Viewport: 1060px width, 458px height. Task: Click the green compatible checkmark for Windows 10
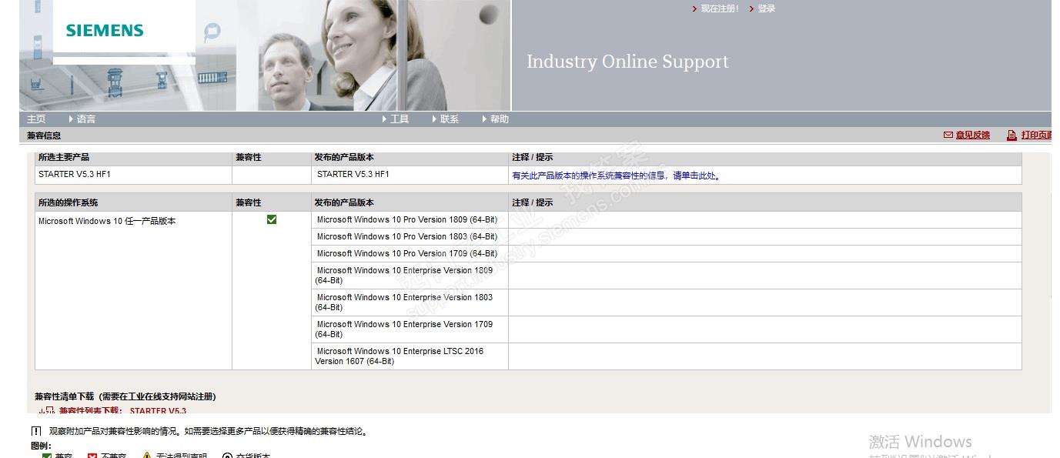point(272,219)
